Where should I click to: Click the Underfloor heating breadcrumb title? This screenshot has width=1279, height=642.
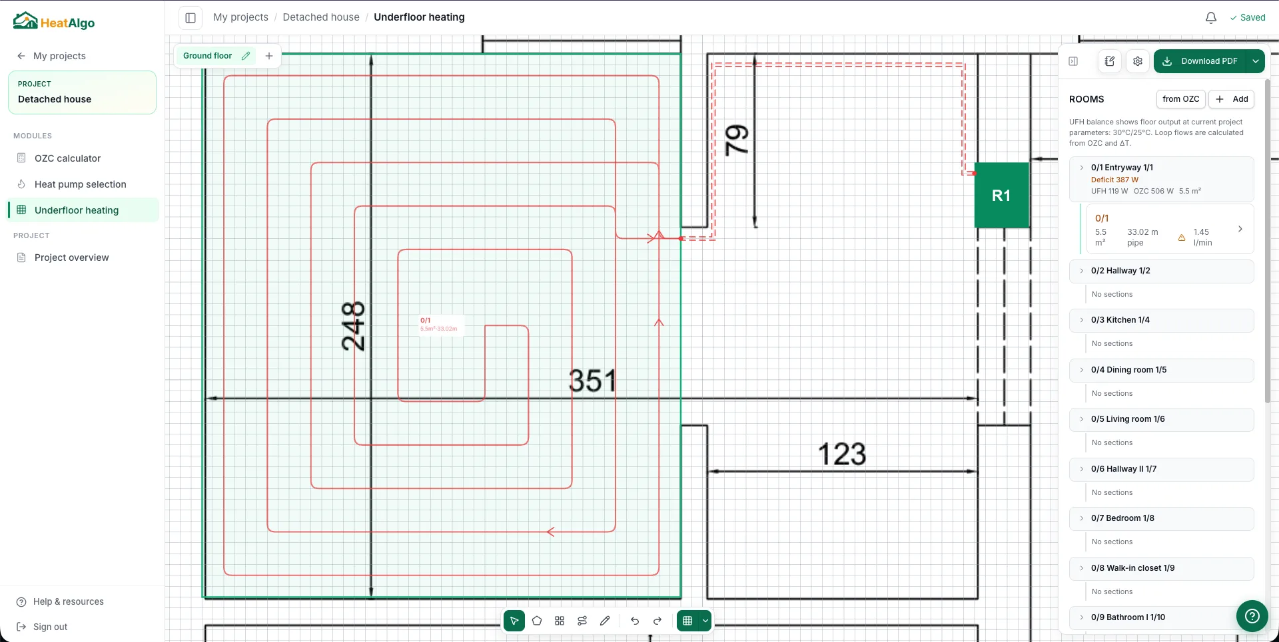pyautogui.click(x=419, y=17)
